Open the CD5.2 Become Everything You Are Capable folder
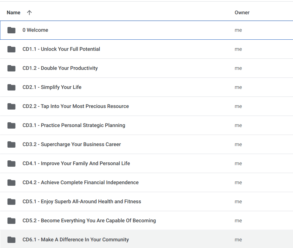This screenshot has height=248, width=293. [x=89, y=220]
